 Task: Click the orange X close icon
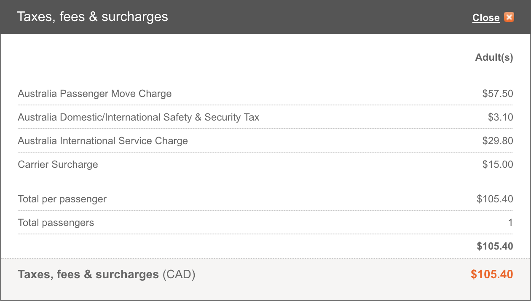click(509, 17)
